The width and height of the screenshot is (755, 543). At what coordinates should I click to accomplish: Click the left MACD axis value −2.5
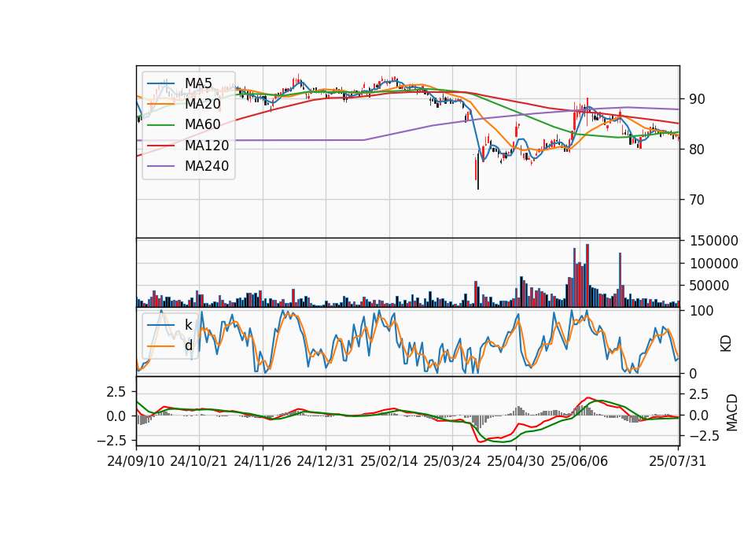111,441
